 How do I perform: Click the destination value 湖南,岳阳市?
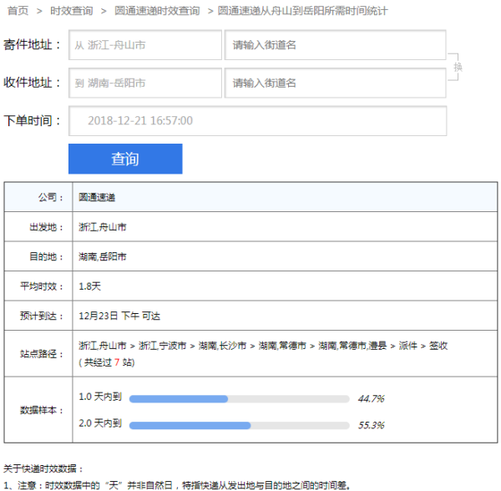(x=103, y=256)
